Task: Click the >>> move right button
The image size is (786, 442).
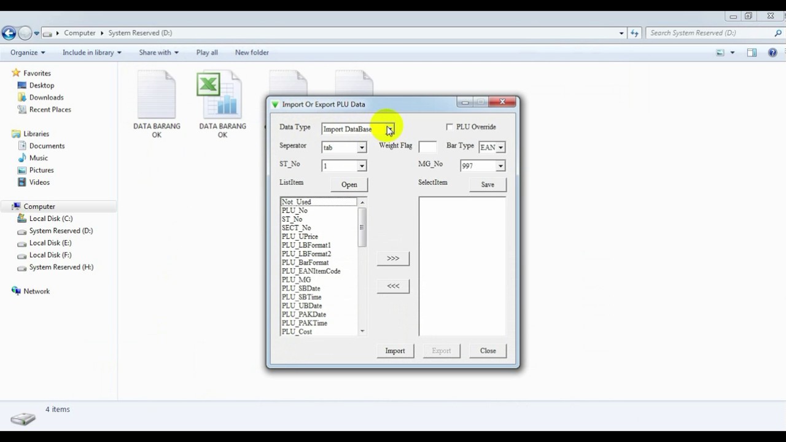Action: pyautogui.click(x=393, y=258)
